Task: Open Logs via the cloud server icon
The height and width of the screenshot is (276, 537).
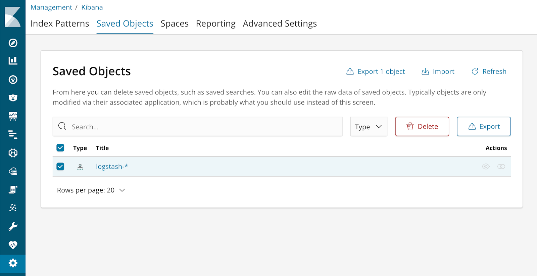Action: click(x=13, y=172)
